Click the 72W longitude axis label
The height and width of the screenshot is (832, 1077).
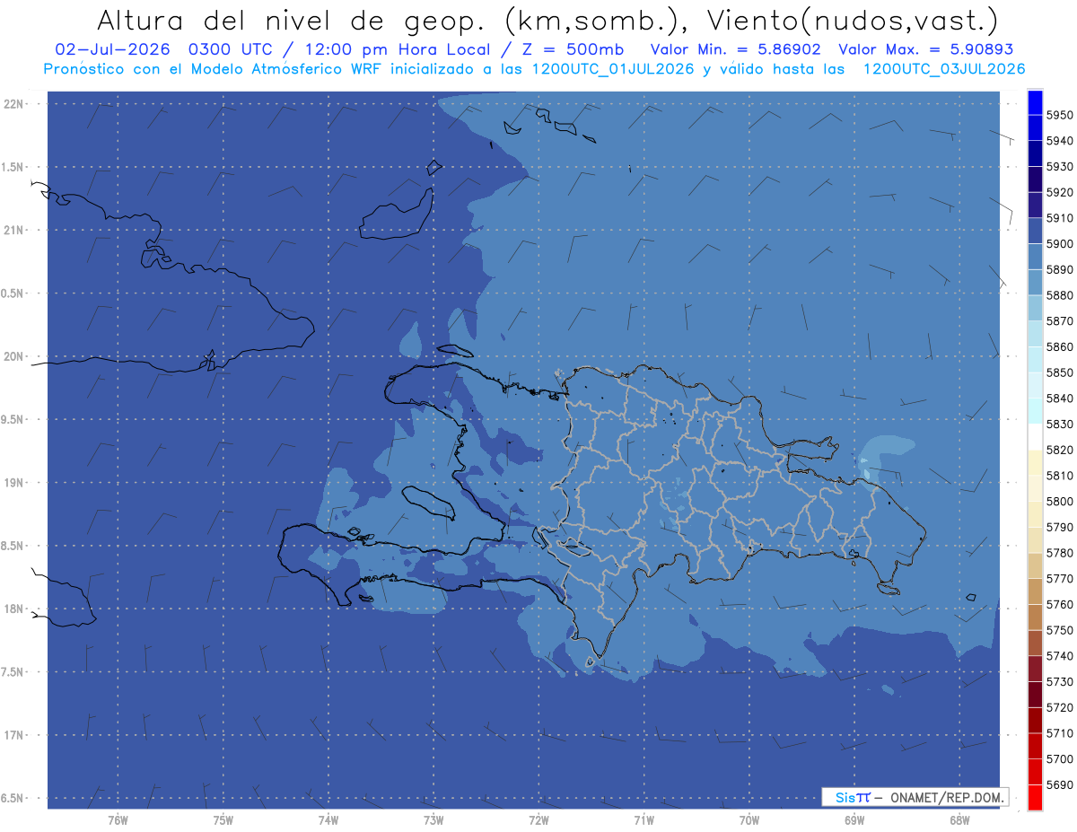point(538,820)
